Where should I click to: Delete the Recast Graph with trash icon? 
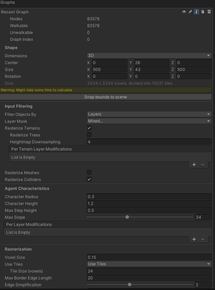(209, 12)
